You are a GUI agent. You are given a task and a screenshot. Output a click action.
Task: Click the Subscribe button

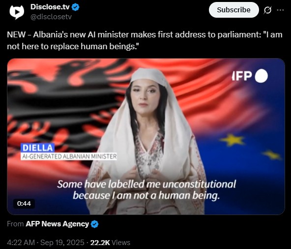pyautogui.click(x=234, y=10)
